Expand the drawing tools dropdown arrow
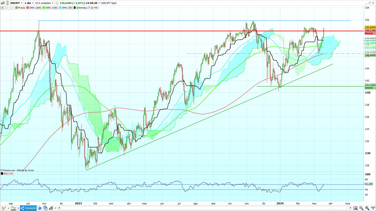376x211 pixels. coord(8,208)
